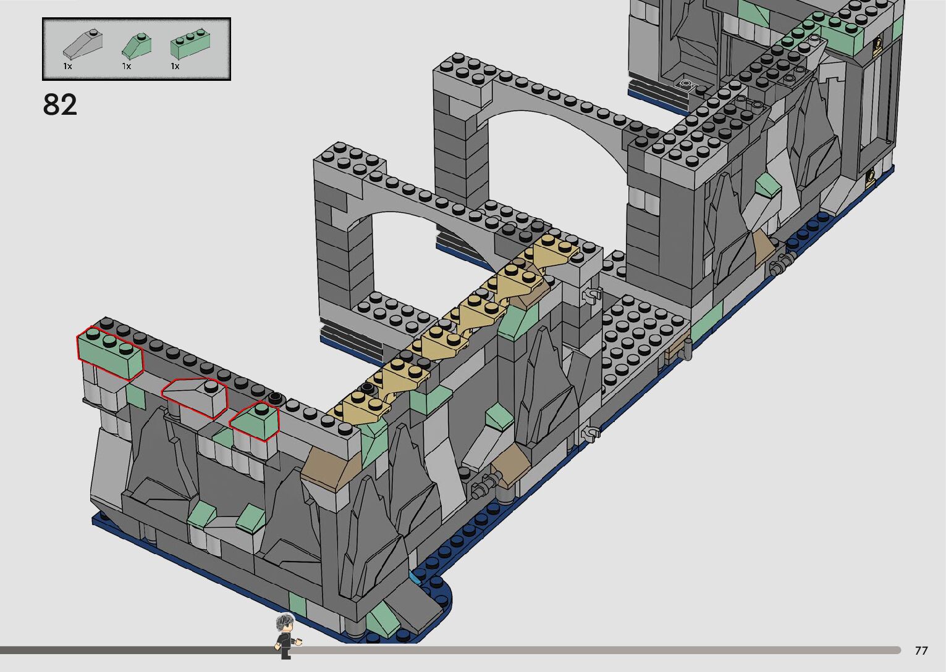Click the red-outlined green brick on the wall corner
The height and width of the screenshot is (672, 946).
click(109, 352)
